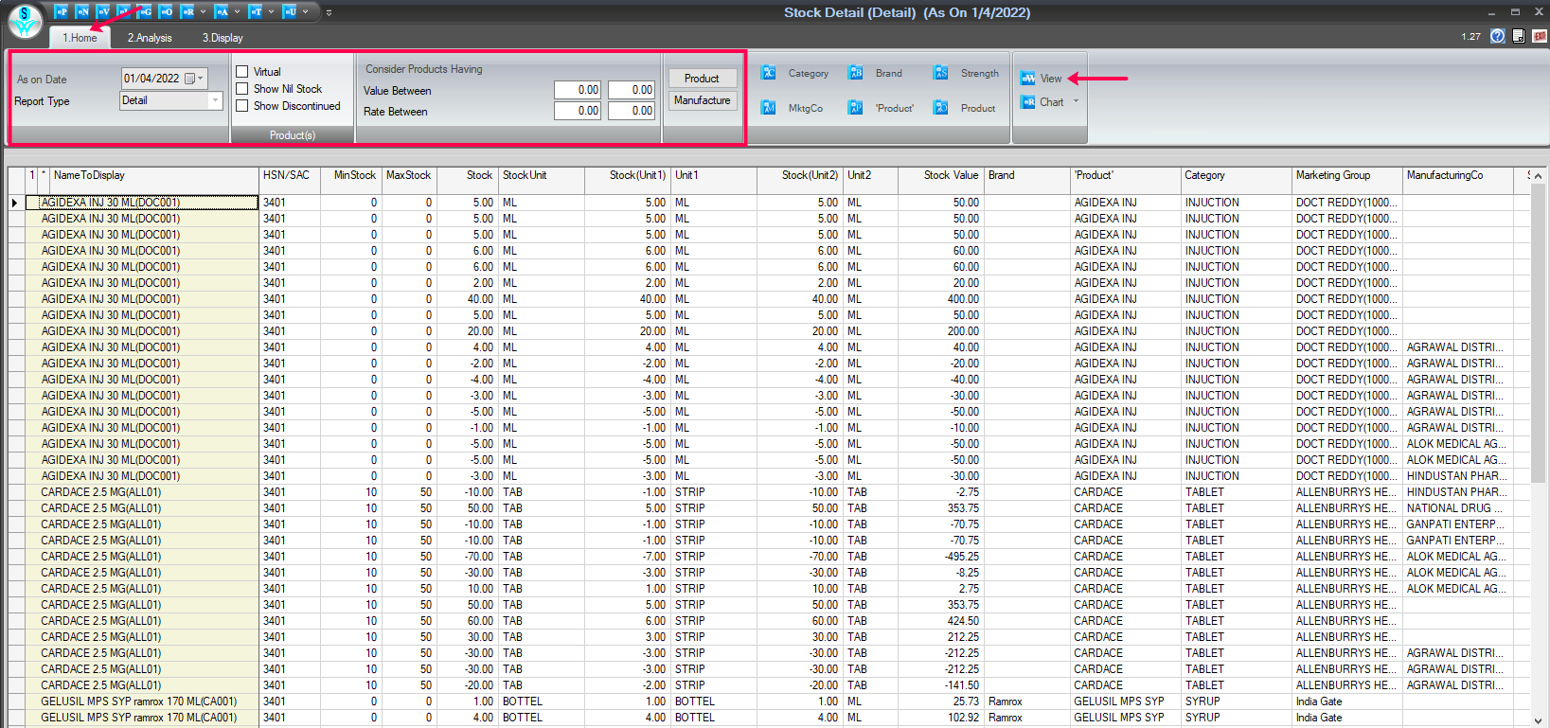The image size is (1550, 728).
Task: Toggle the Virtual checkbox
Action: [x=242, y=72]
